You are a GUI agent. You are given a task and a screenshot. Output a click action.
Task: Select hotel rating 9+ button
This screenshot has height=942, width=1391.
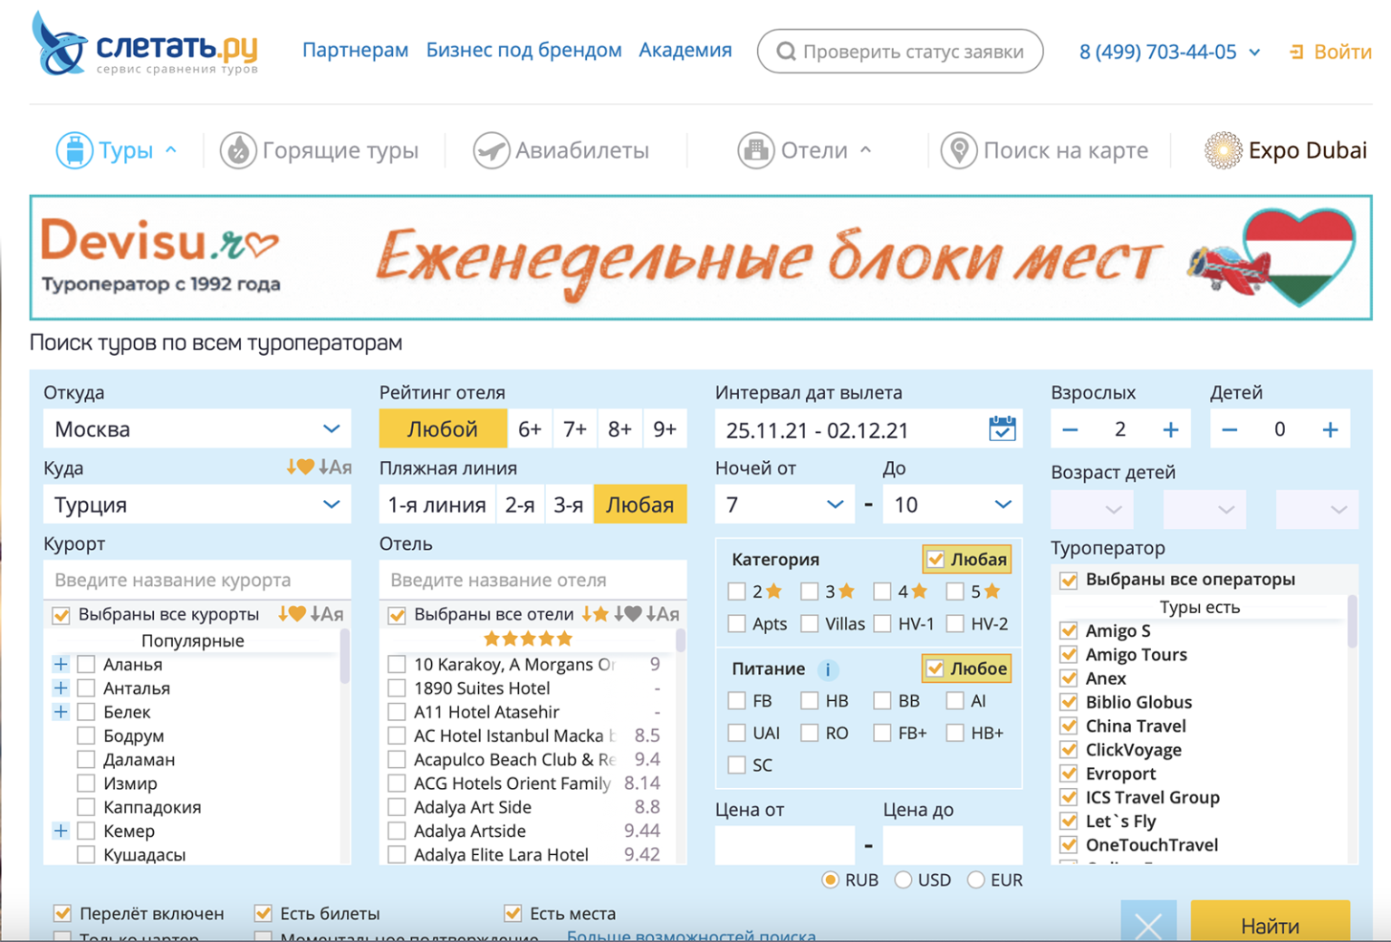[x=665, y=428]
